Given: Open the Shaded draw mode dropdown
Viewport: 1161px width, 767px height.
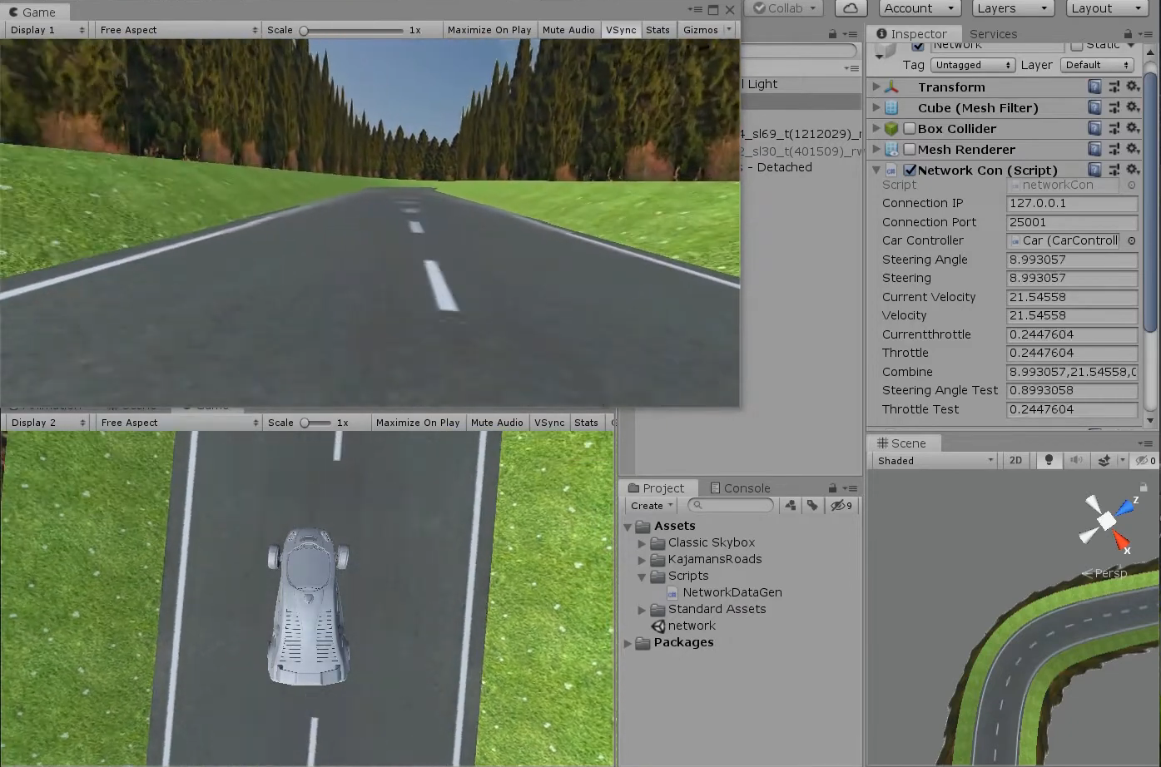Looking at the screenshot, I should click(x=935, y=461).
